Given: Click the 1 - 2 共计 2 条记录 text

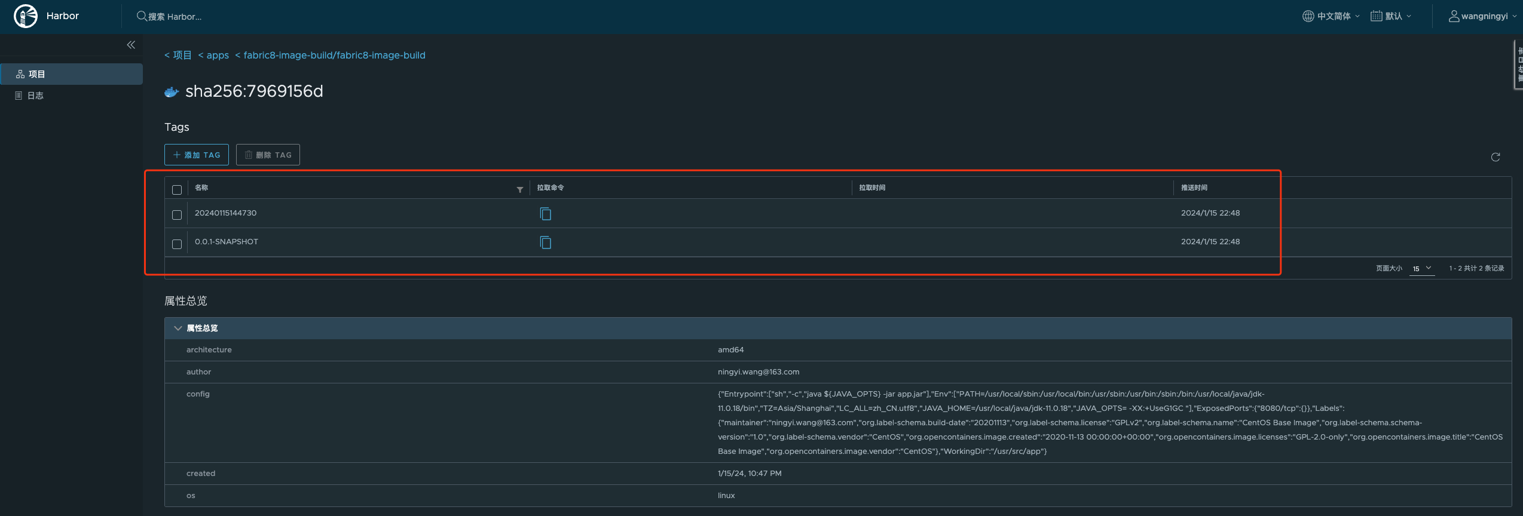Looking at the screenshot, I should 1476,269.
